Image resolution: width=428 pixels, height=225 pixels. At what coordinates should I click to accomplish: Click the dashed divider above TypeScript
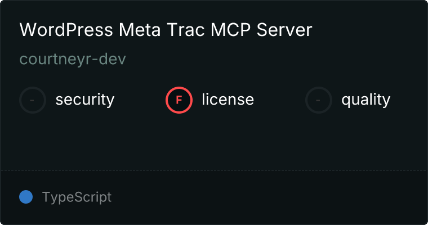(x=214, y=170)
